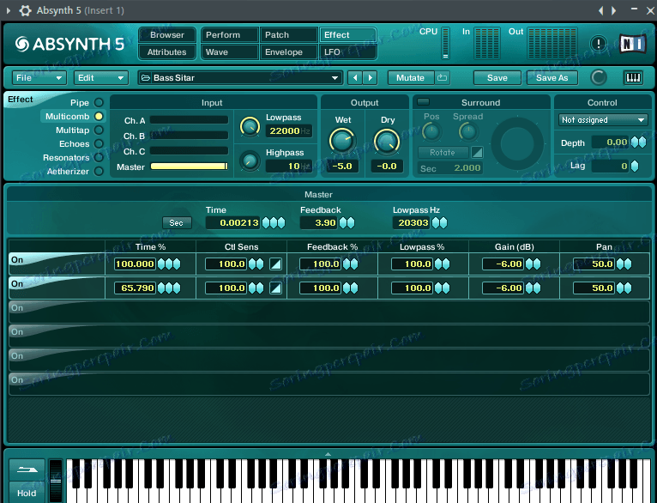Image resolution: width=657 pixels, height=503 pixels.
Task: Select the Pipe effect radio
Action: [x=99, y=103]
